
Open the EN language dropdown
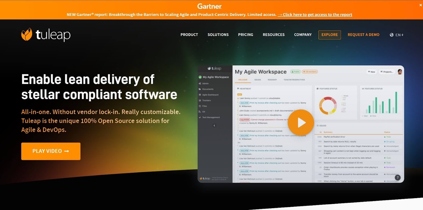(x=399, y=35)
